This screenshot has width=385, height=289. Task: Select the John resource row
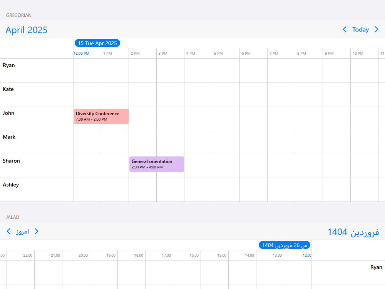[x=37, y=118]
